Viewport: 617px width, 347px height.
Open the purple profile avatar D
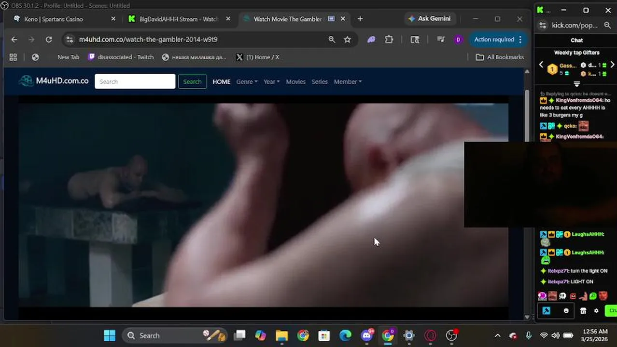(x=458, y=40)
